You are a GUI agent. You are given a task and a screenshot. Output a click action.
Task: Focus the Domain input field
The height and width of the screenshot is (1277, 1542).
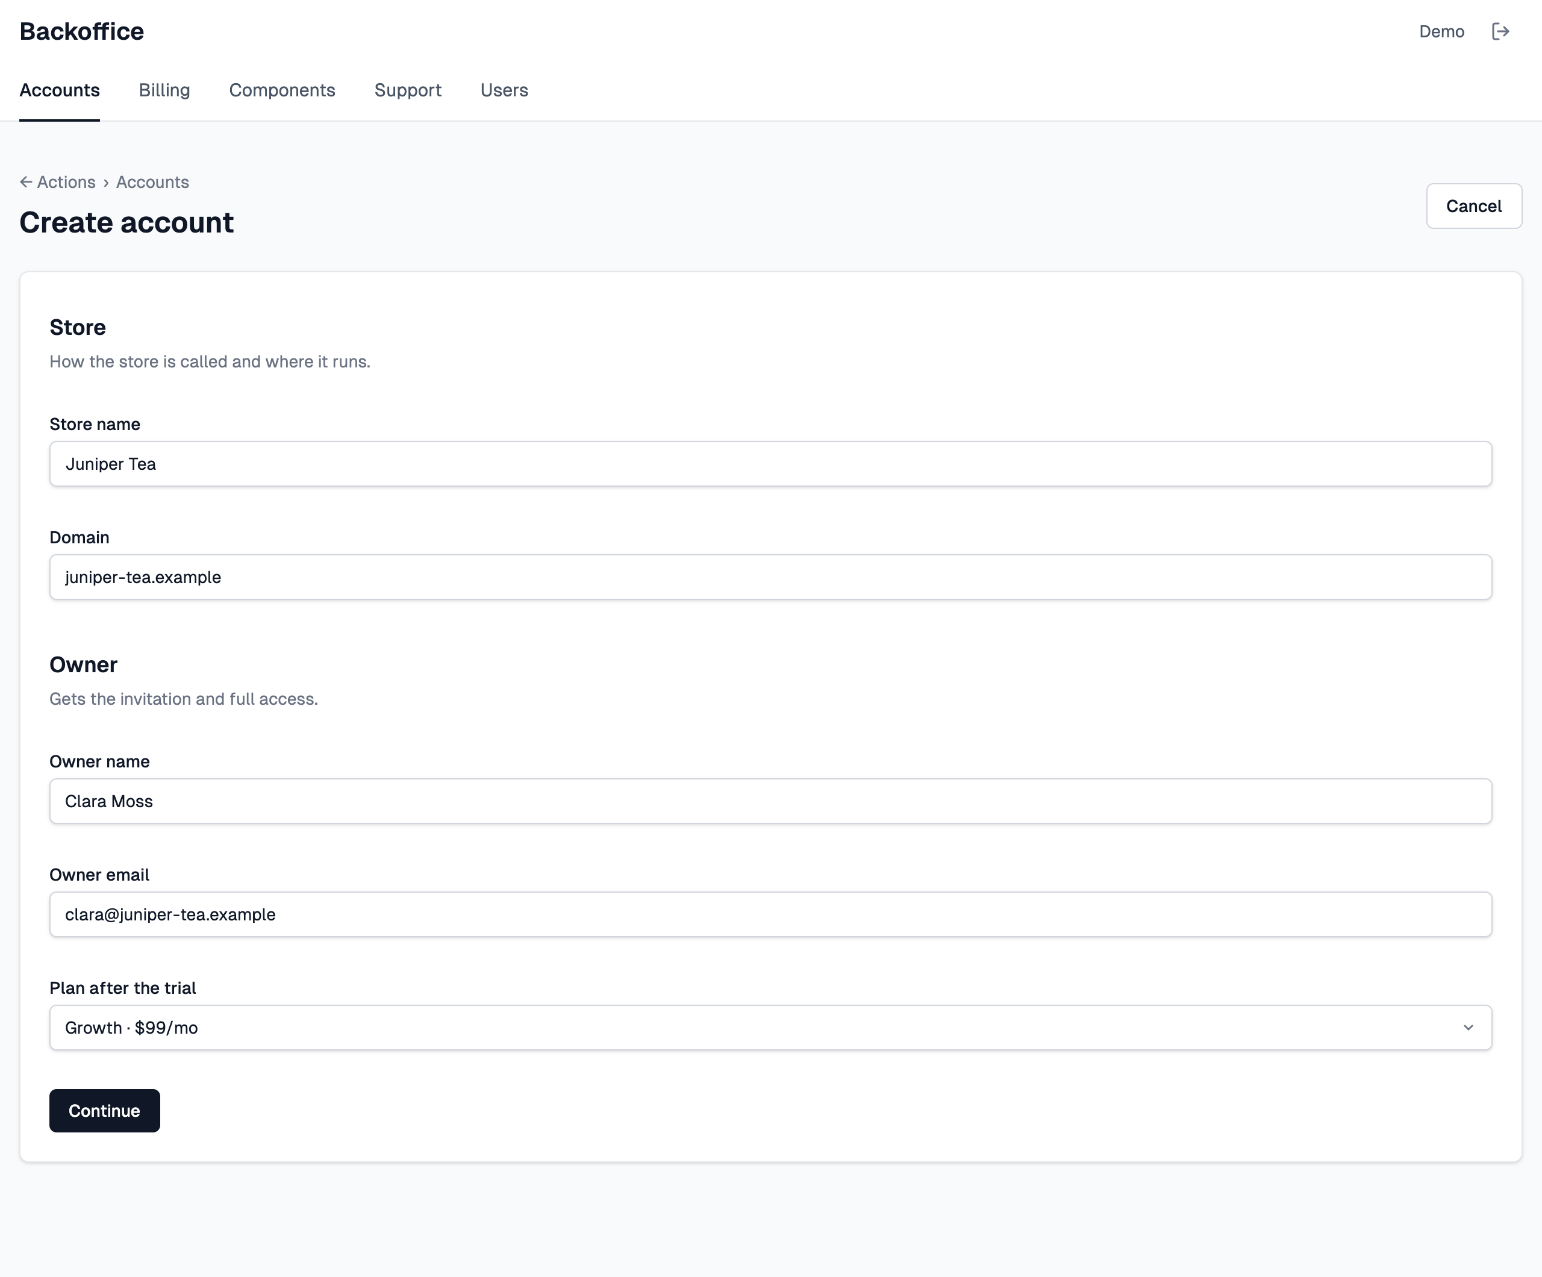[770, 577]
